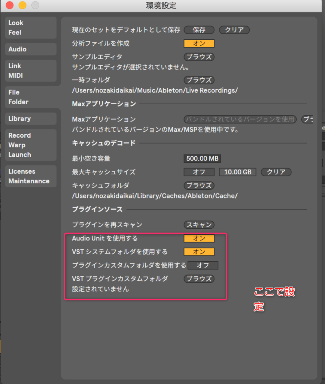Select the Library preferences tab
Image resolution: width=325 pixels, height=384 pixels.
coord(31,118)
